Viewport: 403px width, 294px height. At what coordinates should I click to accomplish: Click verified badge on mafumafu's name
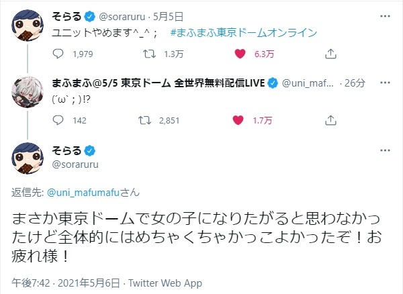[x=274, y=83]
